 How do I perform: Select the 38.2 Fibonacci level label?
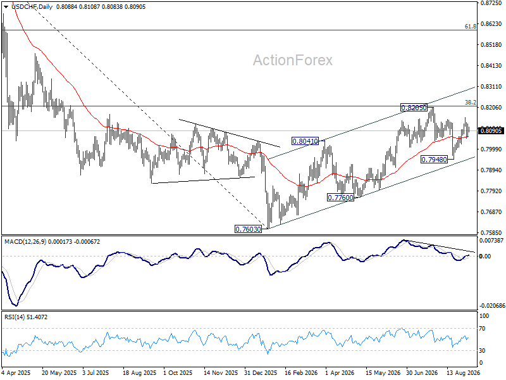(x=470, y=103)
